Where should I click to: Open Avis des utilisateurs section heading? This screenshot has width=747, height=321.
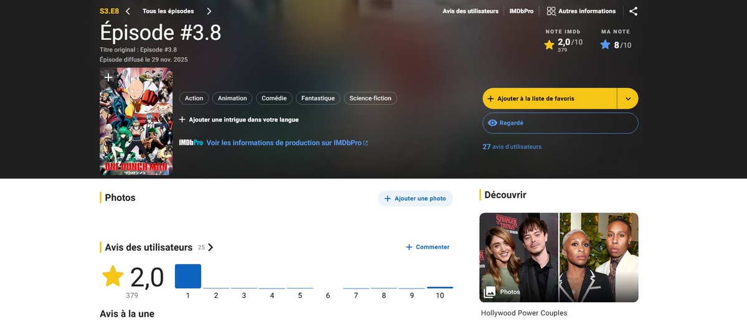(149, 247)
